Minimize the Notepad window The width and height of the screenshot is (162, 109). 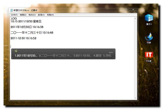coord(122,10)
